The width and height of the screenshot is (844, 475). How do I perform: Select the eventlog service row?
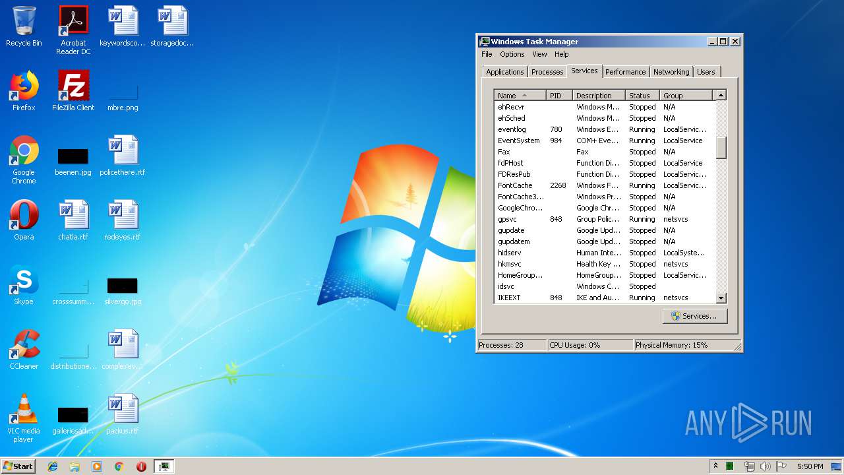click(604, 129)
